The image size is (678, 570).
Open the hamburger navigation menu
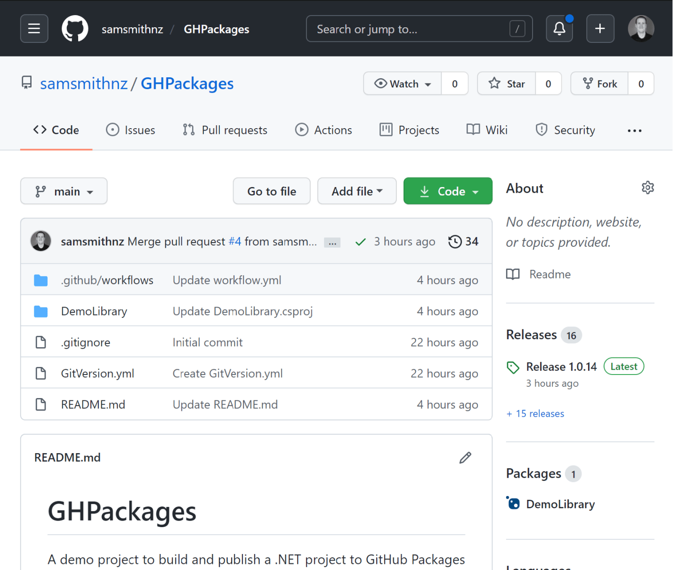coord(34,29)
